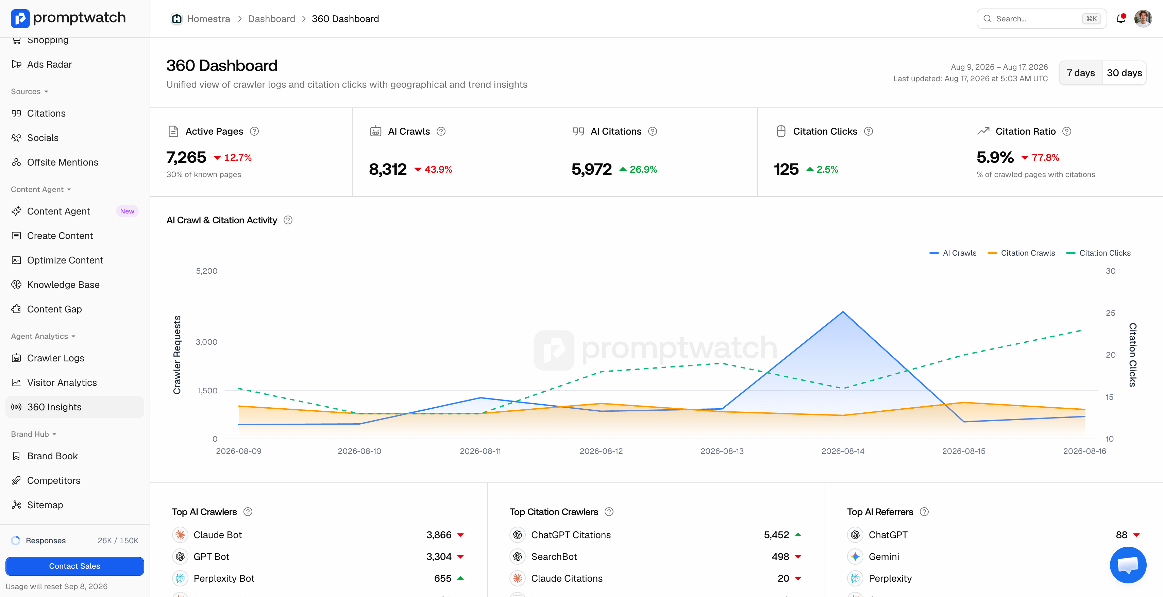Toggle AI Crawls legend series
The width and height of the screenshot is (1163, 597).
[953, 253]
